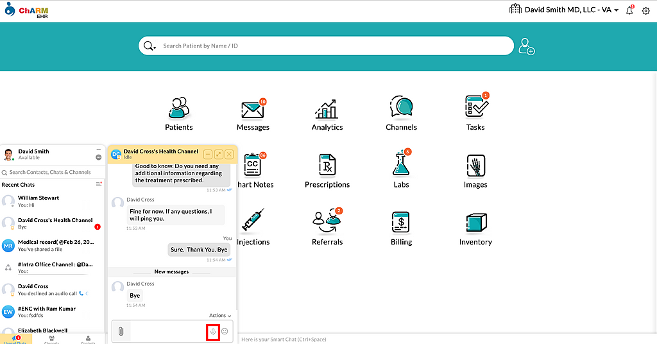657x344 pixels.
Task: Open the patient search filter dropdown arrow
Action: (155, 47)
